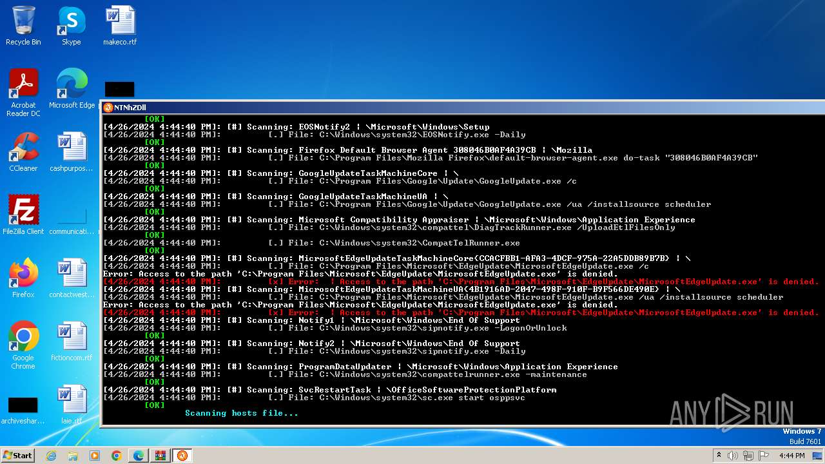
Task: Launch Skype from the desktop
Action: (72, 26)
